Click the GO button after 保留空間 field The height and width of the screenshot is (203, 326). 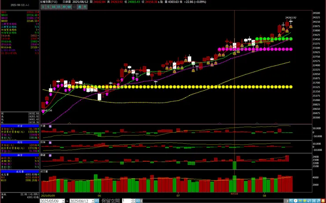click(x=137, y=201)
